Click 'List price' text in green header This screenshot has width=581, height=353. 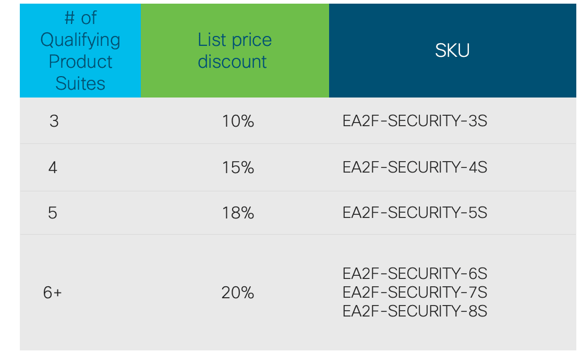(x=235, y=40)
